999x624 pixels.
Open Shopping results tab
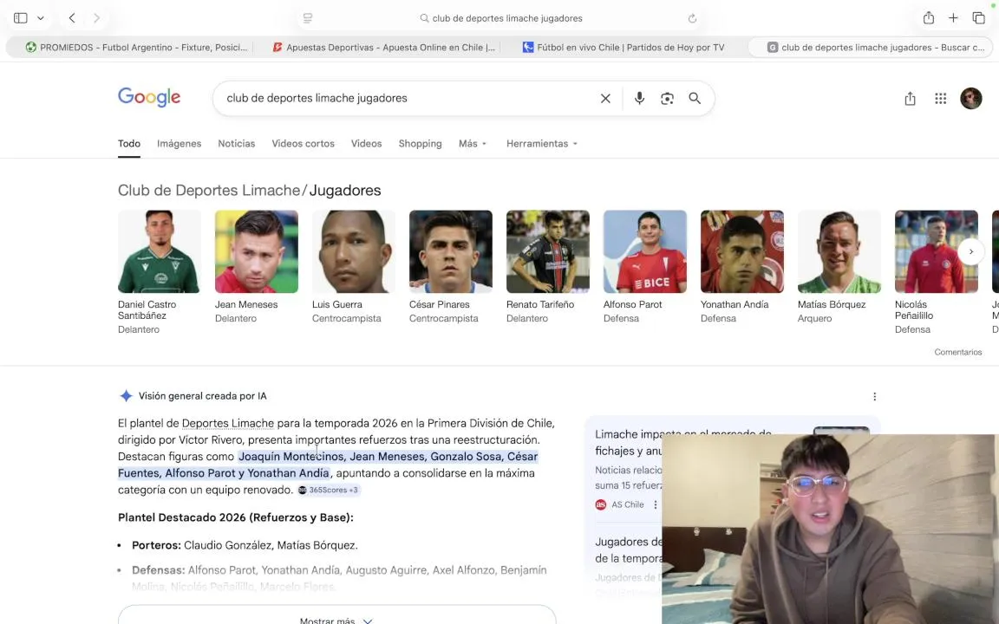420,144
